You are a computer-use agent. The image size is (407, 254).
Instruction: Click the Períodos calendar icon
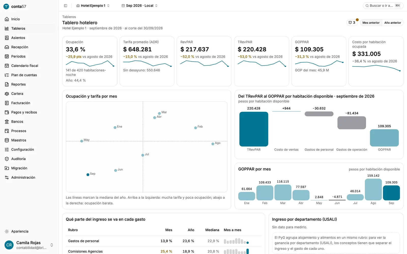[x=7, y=56]
